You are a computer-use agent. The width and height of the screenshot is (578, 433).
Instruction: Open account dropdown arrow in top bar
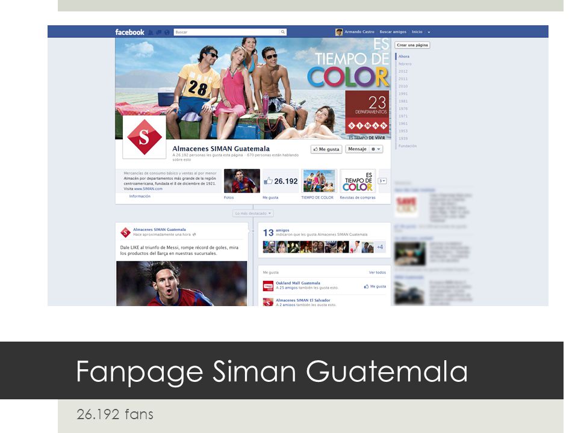[429, 32]
